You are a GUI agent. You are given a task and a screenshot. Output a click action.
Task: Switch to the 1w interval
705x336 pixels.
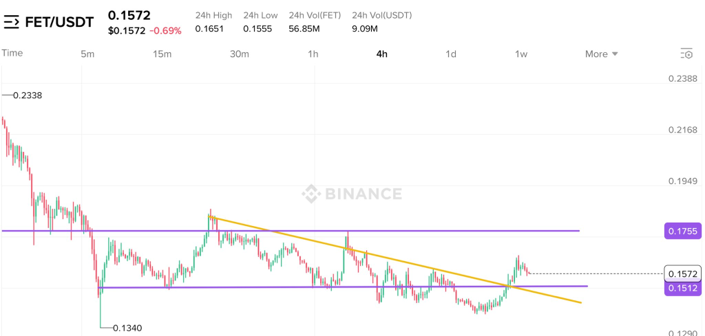[520, 54]
